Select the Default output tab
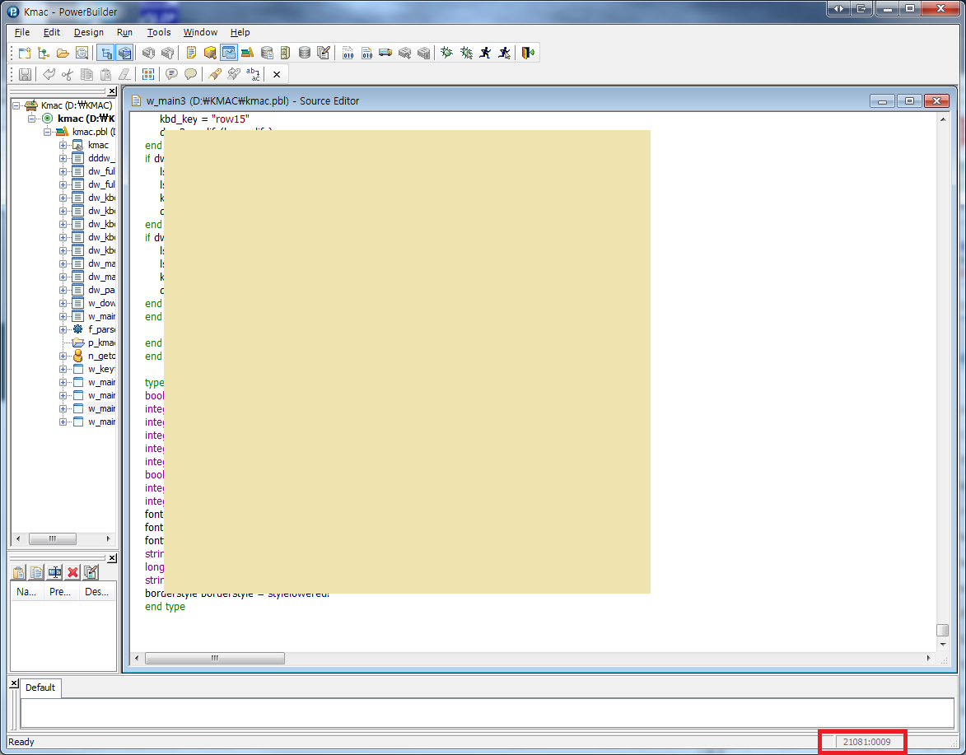This screenshot has height=755, width=966. (x=40, y=687)
